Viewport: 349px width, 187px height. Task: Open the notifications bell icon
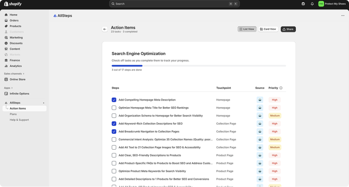point(312,4)
